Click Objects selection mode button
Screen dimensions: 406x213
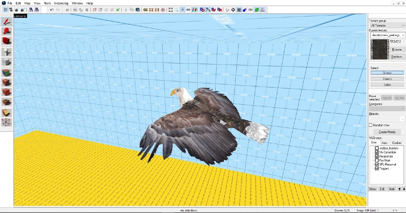[x=387, y=79]
